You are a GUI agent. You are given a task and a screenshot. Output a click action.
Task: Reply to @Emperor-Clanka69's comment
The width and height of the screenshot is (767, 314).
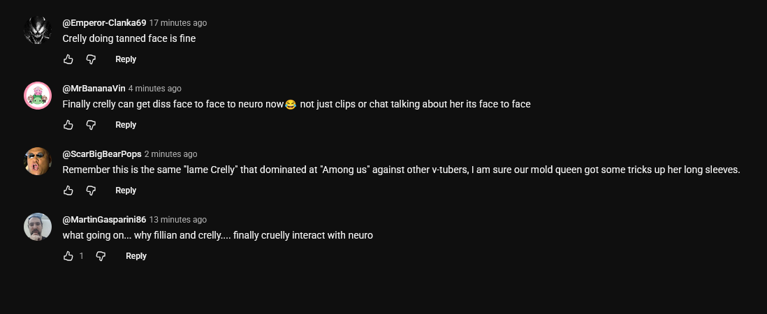click(126, 59)
